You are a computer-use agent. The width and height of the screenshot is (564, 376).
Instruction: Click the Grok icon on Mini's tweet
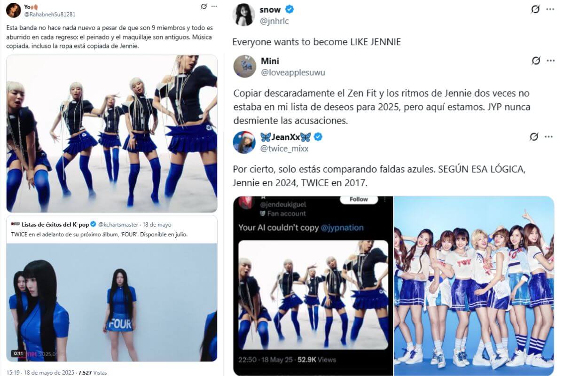click(x=535, y=61)
